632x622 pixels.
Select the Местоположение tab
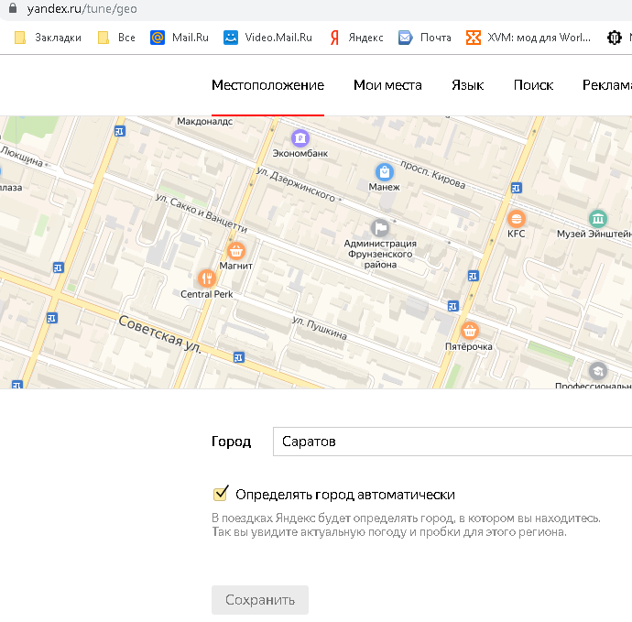(x=267, y=85)
